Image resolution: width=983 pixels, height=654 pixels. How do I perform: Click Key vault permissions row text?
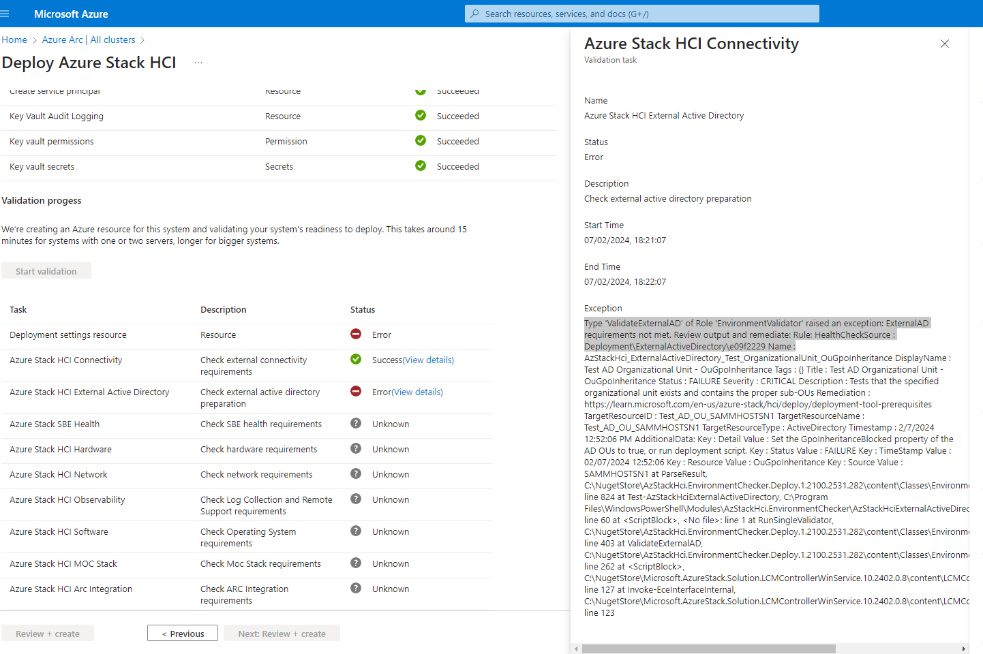pos(52,141)
